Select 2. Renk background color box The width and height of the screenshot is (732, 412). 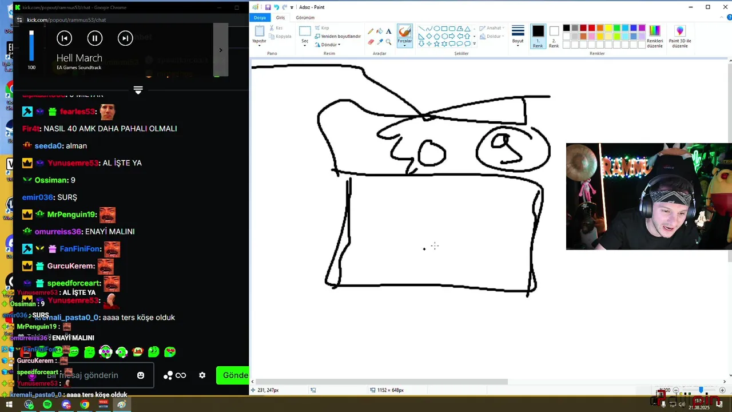(554, 36)
